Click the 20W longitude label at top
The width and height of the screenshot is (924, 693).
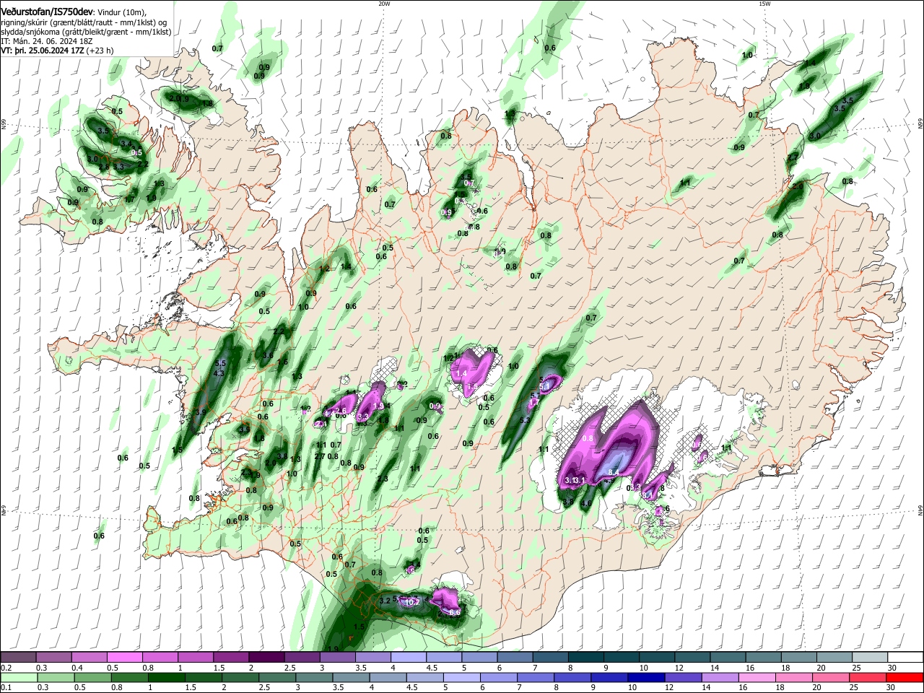pos(383,4)
